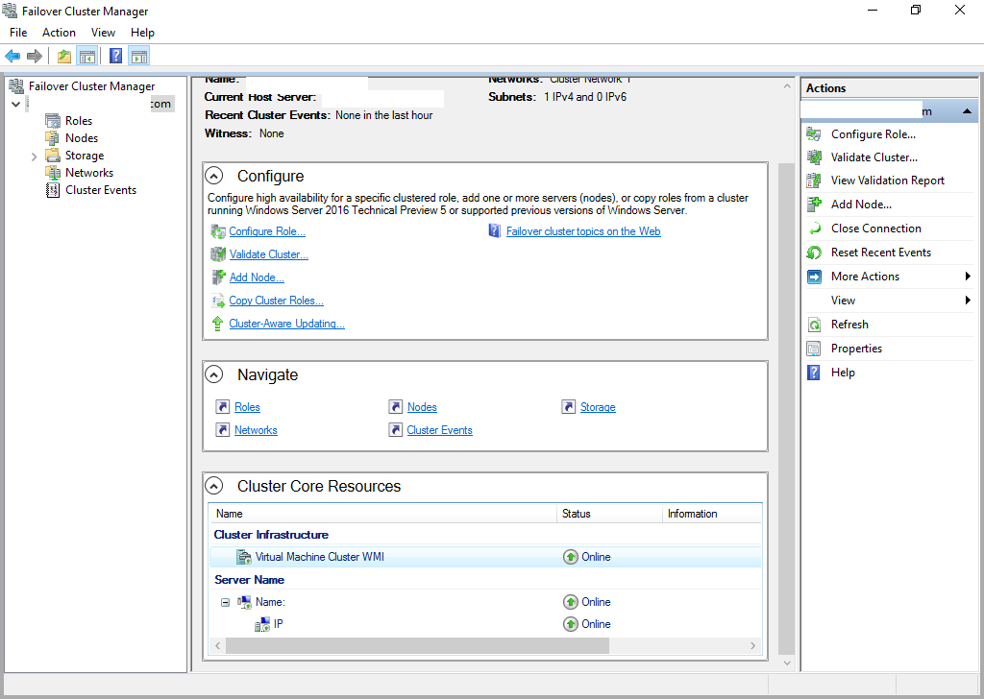Open the Action menu

point(59,33)
